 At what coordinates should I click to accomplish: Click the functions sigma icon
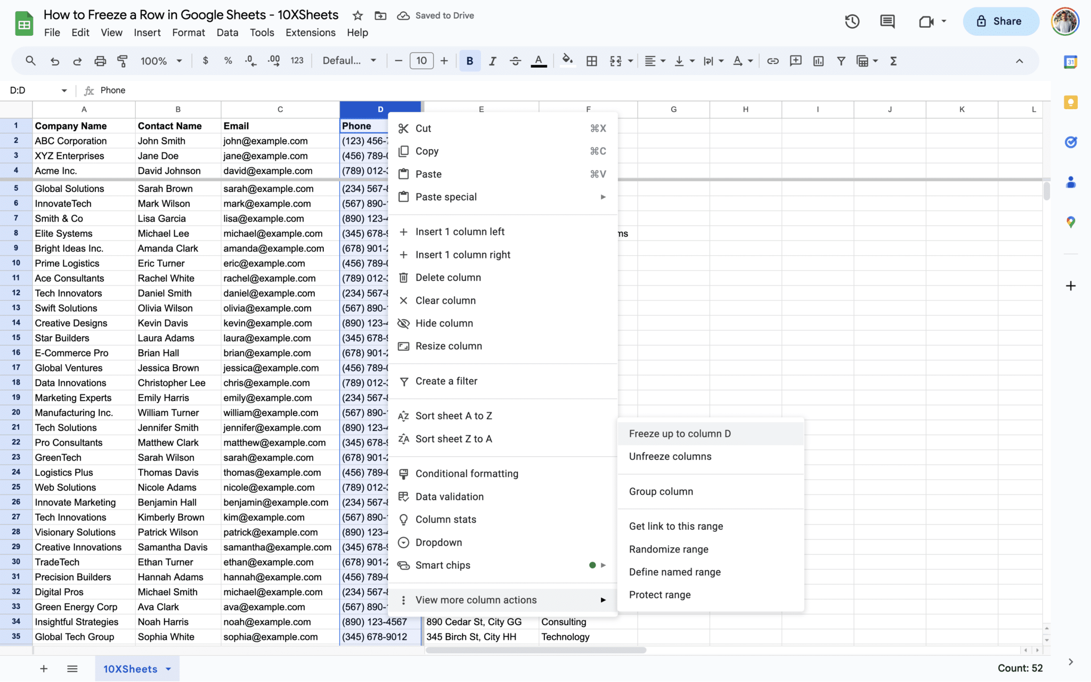893,61
